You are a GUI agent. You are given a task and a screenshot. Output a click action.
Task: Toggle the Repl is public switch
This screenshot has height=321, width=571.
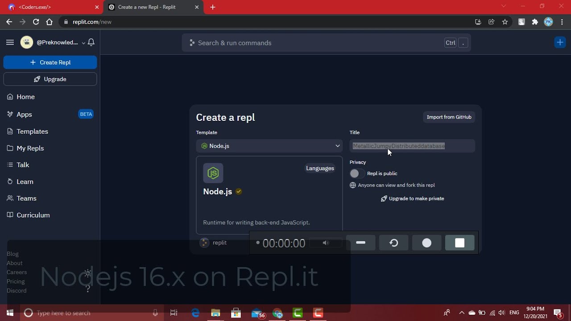(x=357, y=173)
